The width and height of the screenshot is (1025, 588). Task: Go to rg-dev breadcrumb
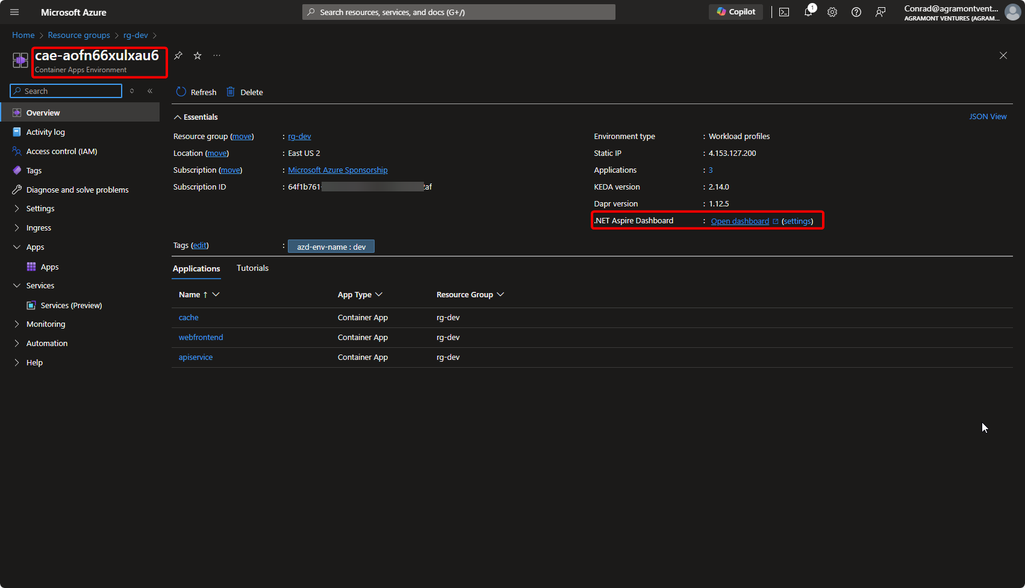136,35
